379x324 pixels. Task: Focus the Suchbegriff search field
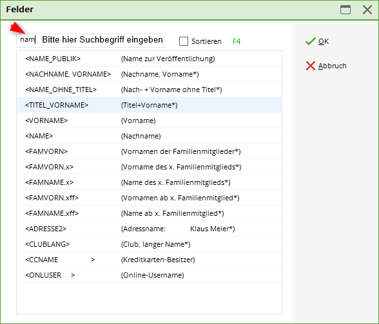point(90,40)
